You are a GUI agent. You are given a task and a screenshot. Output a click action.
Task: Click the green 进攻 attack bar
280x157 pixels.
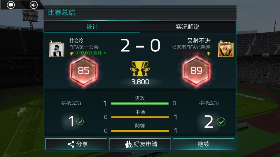pyautogui.click(x=140, y=104)
